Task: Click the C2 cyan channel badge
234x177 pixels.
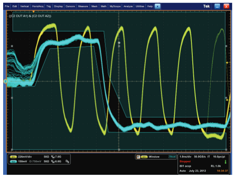Action: (x=13, y=162)
